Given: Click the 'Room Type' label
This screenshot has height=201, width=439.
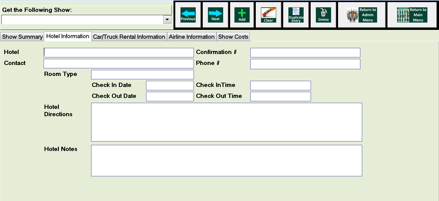Looking at the screenshot, I should click(x=60, y=74).
